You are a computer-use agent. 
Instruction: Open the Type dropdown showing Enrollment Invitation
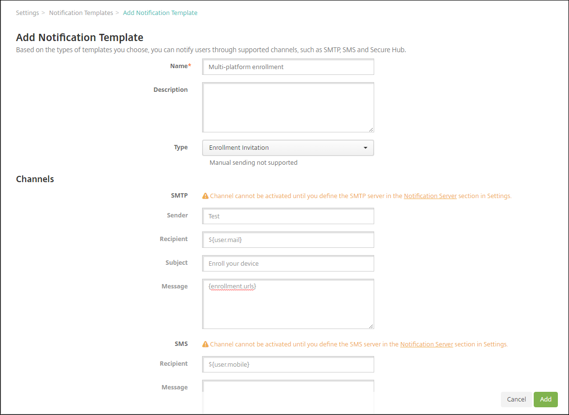288,148
